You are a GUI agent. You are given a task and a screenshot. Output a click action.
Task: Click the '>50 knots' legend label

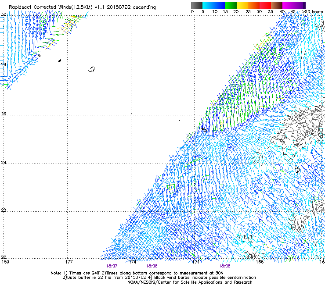click(313, 12)
